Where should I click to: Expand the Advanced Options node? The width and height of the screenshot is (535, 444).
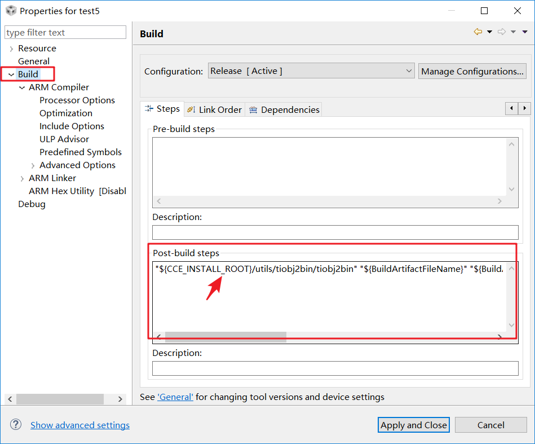[33, 165]
